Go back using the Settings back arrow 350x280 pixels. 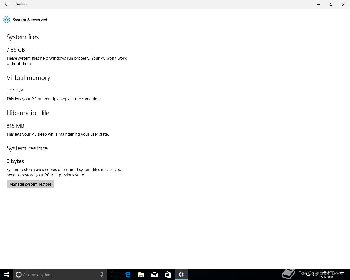pyautogui.click(x=7, y=4)
